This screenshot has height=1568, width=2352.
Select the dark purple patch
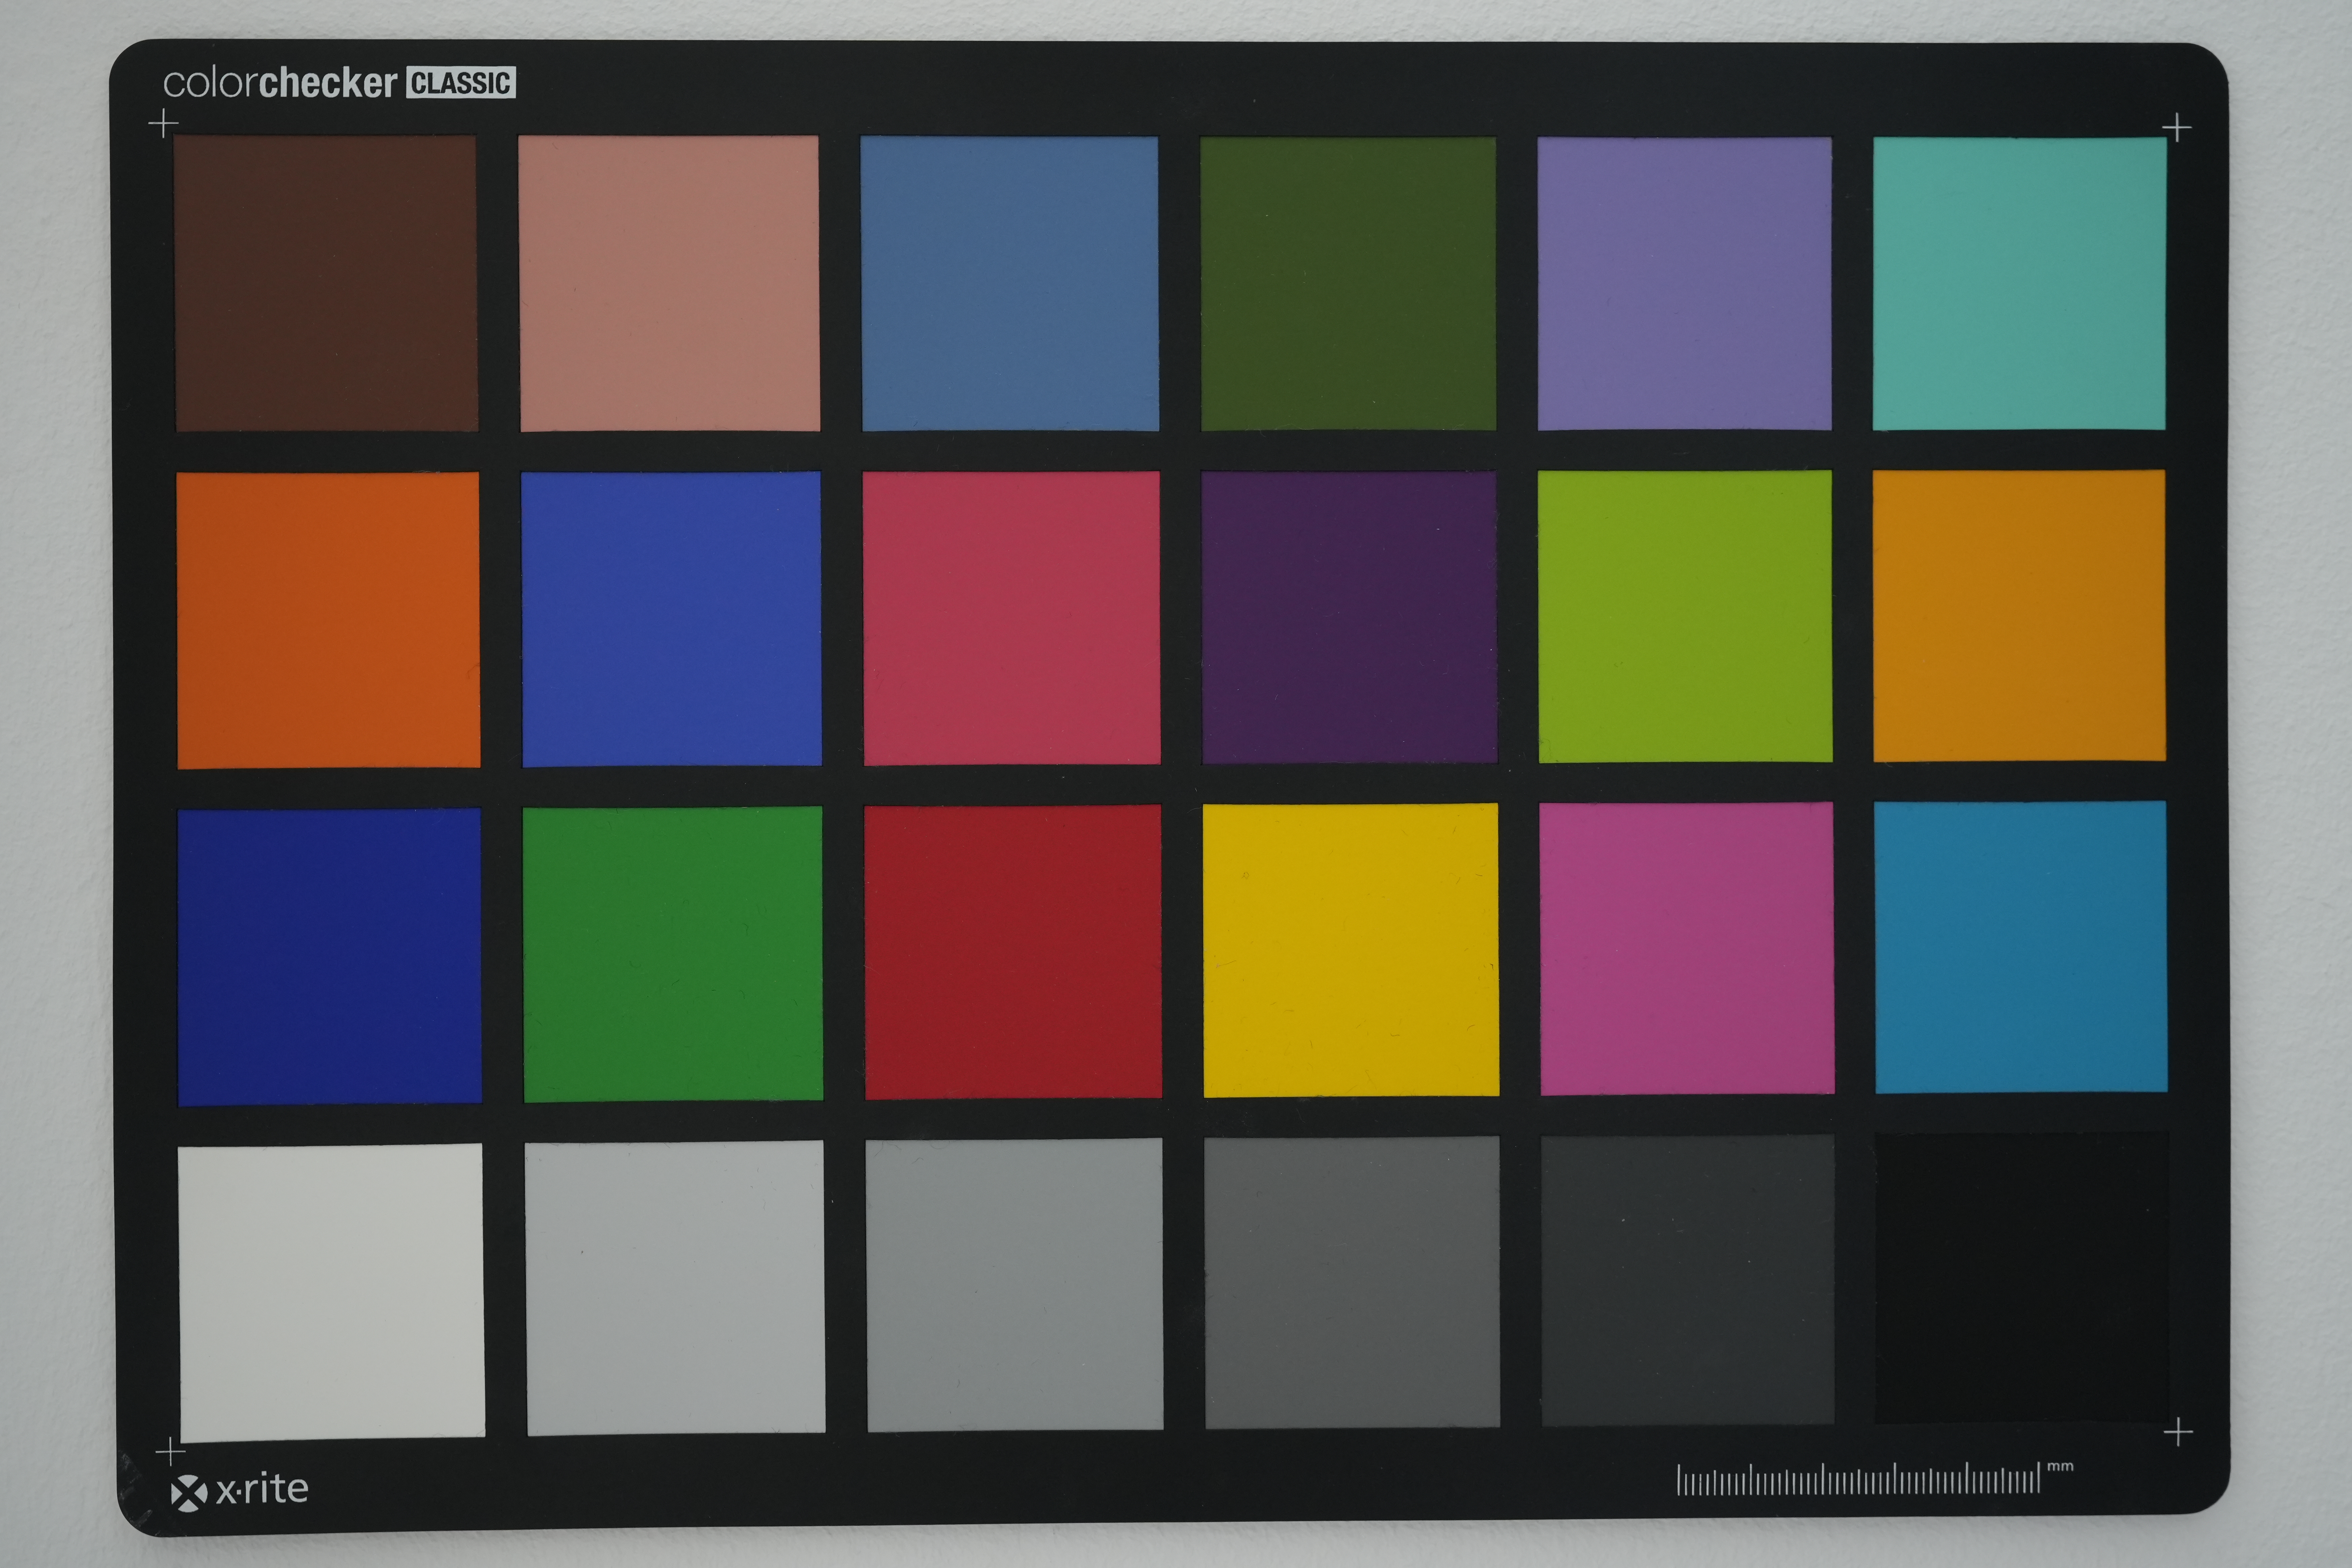1349,617
